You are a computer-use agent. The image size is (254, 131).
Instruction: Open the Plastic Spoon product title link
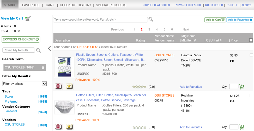(111, 57)
